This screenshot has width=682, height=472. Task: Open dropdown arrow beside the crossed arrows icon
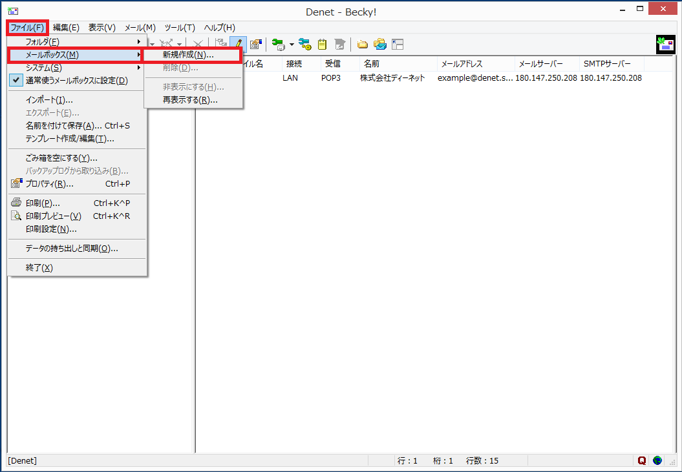point(179,45)
